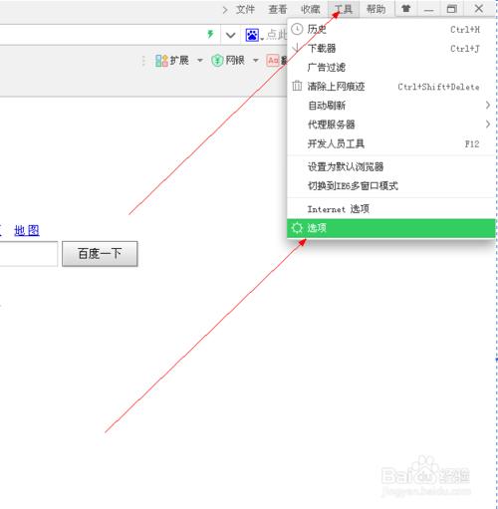The image size is (498, 509).
Task: Select 下载器 menu entry
Action: coord(391,49)
